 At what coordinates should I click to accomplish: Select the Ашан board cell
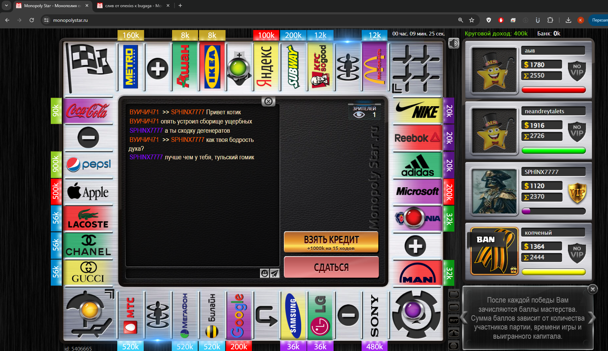[x=185, y=67]
